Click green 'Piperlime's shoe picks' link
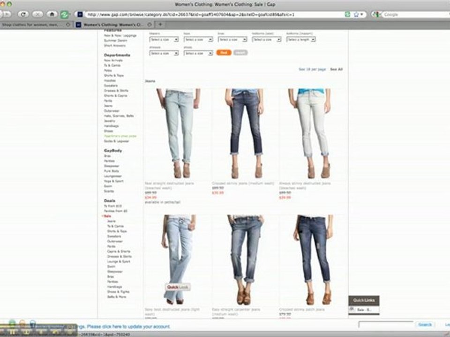This screenshot has width=450, height=337. 120,136
